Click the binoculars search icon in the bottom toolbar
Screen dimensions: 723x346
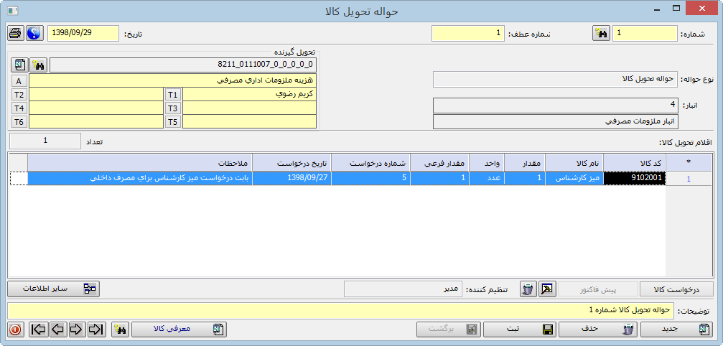120,329
